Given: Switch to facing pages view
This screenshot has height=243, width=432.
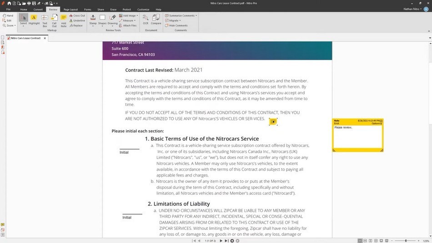Looking at the screenshot, I should [x=371, y=240].
